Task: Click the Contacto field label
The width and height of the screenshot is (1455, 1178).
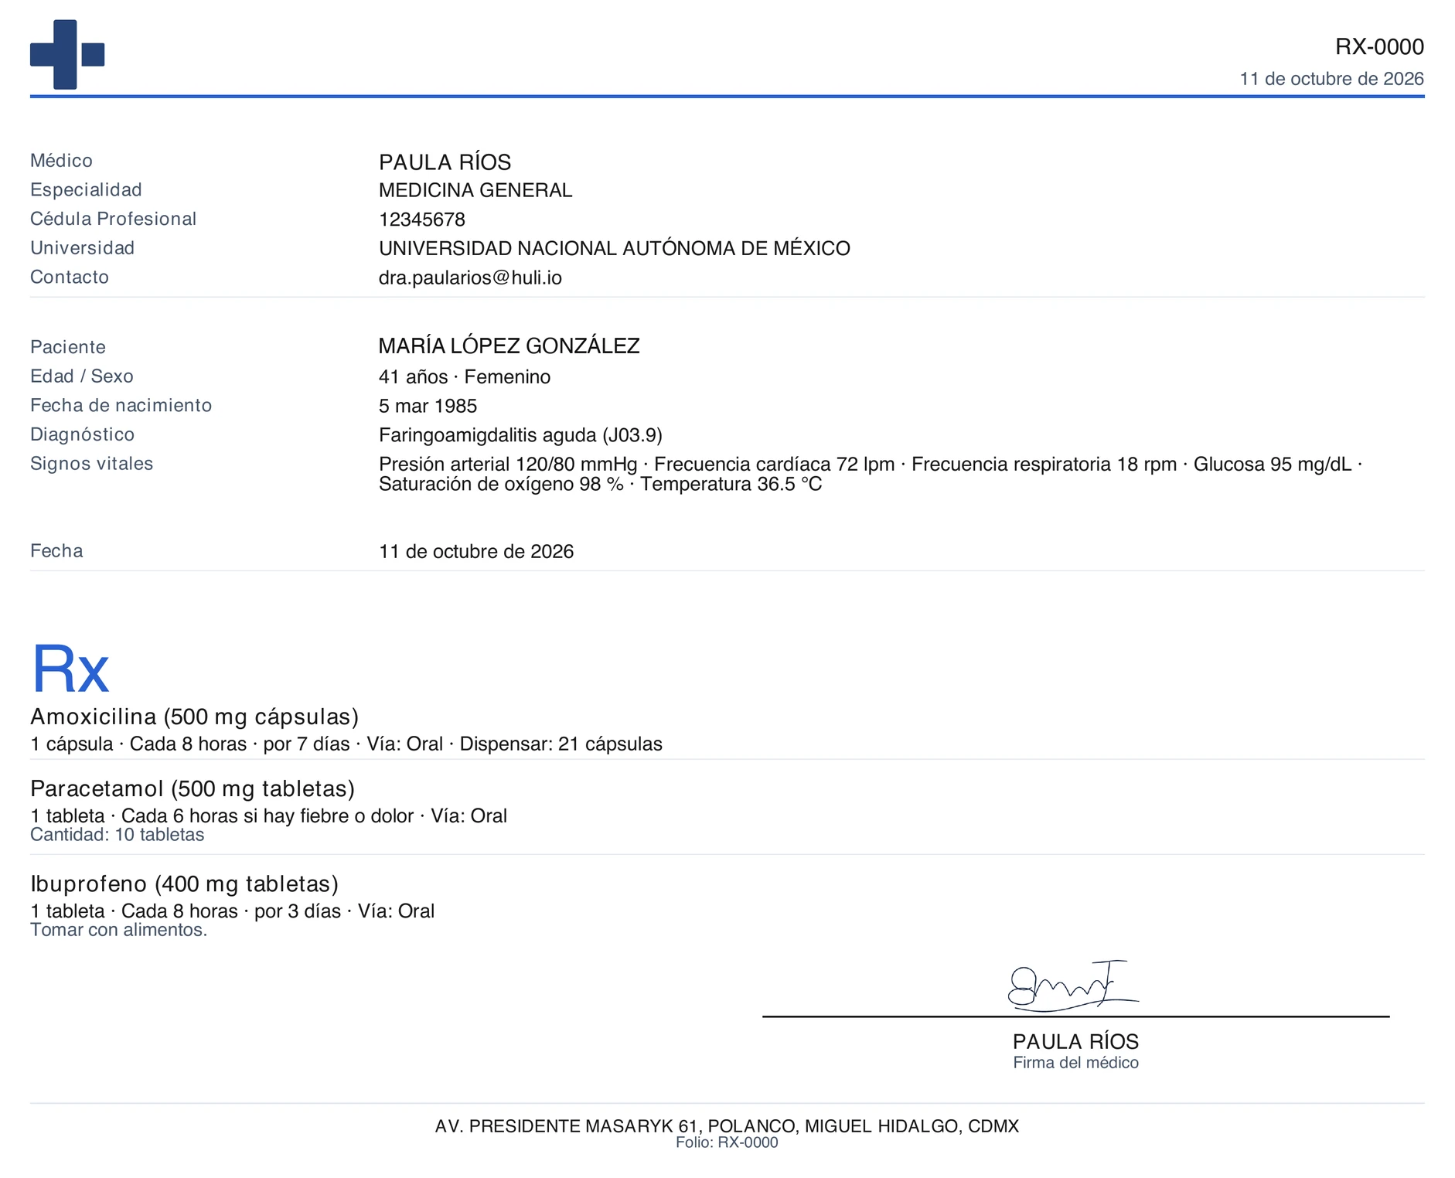Action: coord(70,277)
